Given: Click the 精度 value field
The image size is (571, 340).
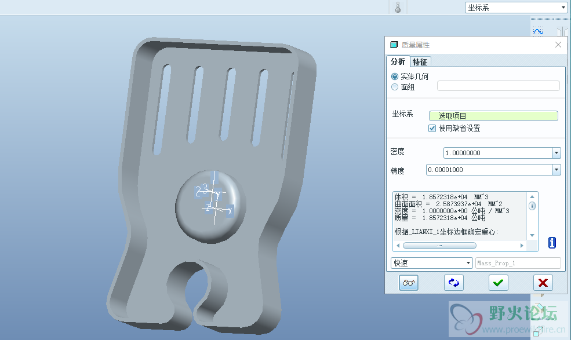Looking at the screenshot, I should (x=489, y=170).
